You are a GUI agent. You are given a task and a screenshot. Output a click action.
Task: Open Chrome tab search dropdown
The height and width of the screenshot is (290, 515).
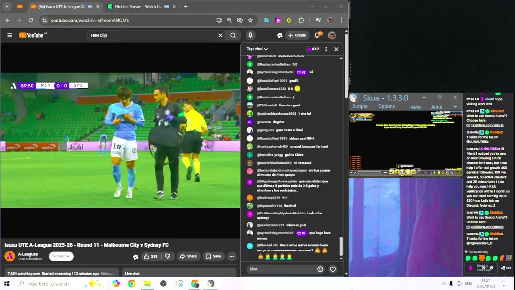[x=7, y=6]
